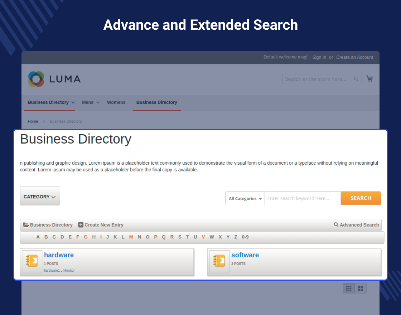
Task: Open the hardware category link
Action: 59,255
